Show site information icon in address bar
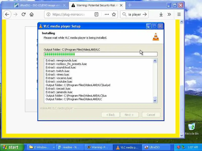 click(48, 14)
